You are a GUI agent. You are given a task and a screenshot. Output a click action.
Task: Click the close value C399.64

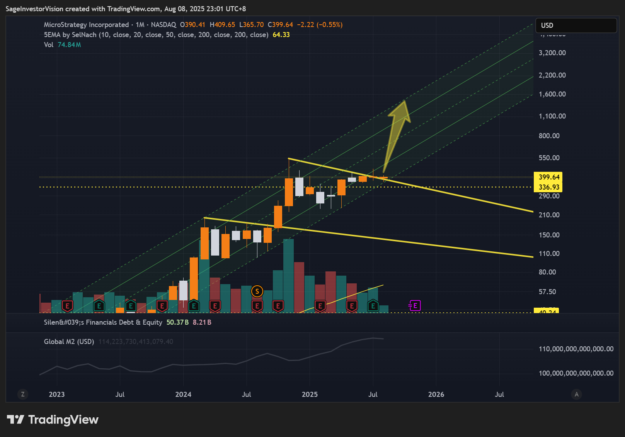(x=281, y=25)
